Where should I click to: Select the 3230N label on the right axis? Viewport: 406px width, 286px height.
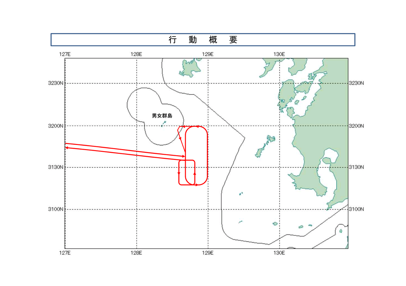click(356, 83)
